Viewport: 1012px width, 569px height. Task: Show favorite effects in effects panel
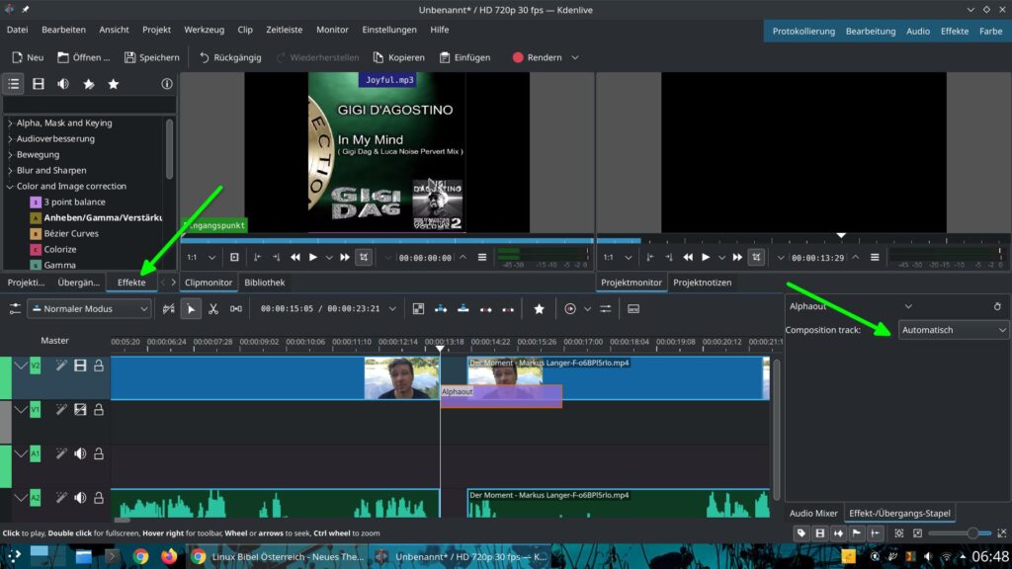click(x=114, y=84)
